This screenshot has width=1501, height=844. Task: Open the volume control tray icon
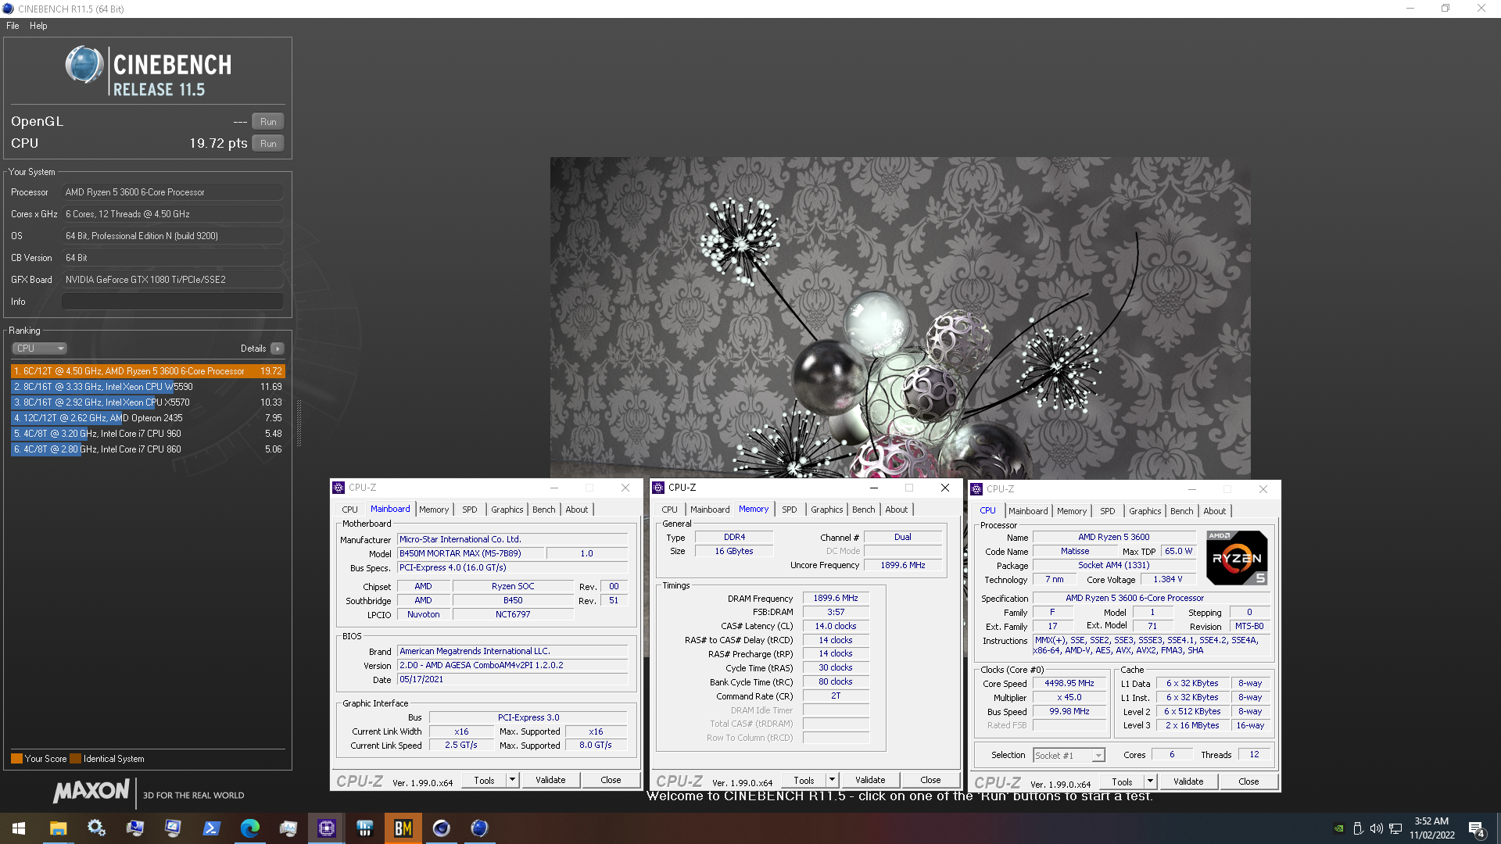[1377, 828]
